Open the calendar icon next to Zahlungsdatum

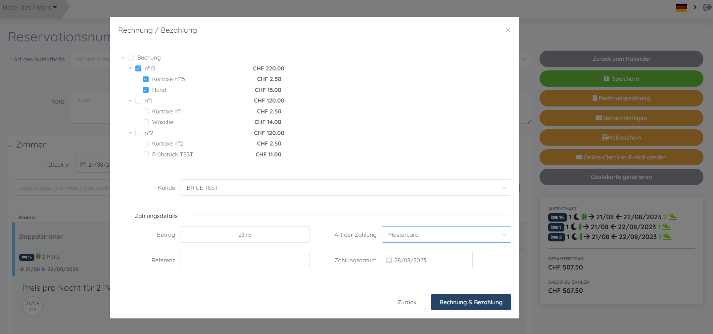[389, 260]
